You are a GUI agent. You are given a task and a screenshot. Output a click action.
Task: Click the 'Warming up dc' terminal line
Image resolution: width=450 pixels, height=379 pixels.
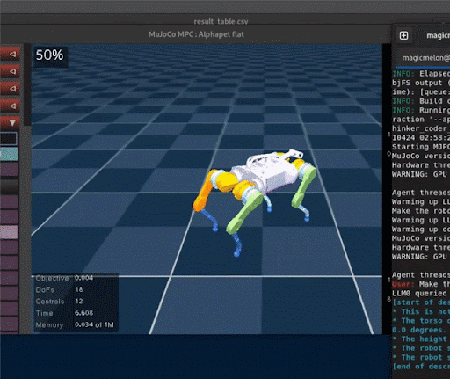[421, 229]
